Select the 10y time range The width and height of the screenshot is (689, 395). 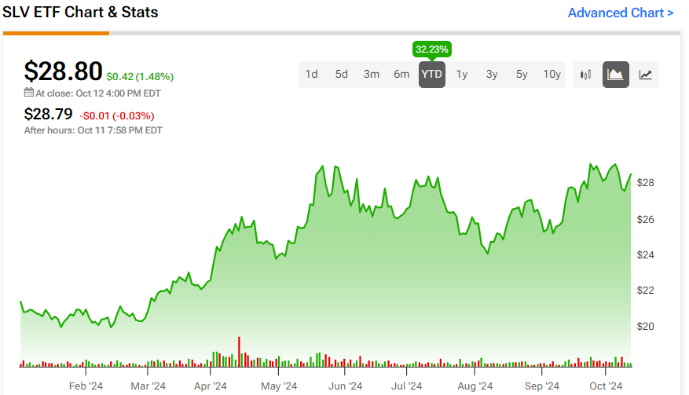pyautogui.click(x=552, y=75)
